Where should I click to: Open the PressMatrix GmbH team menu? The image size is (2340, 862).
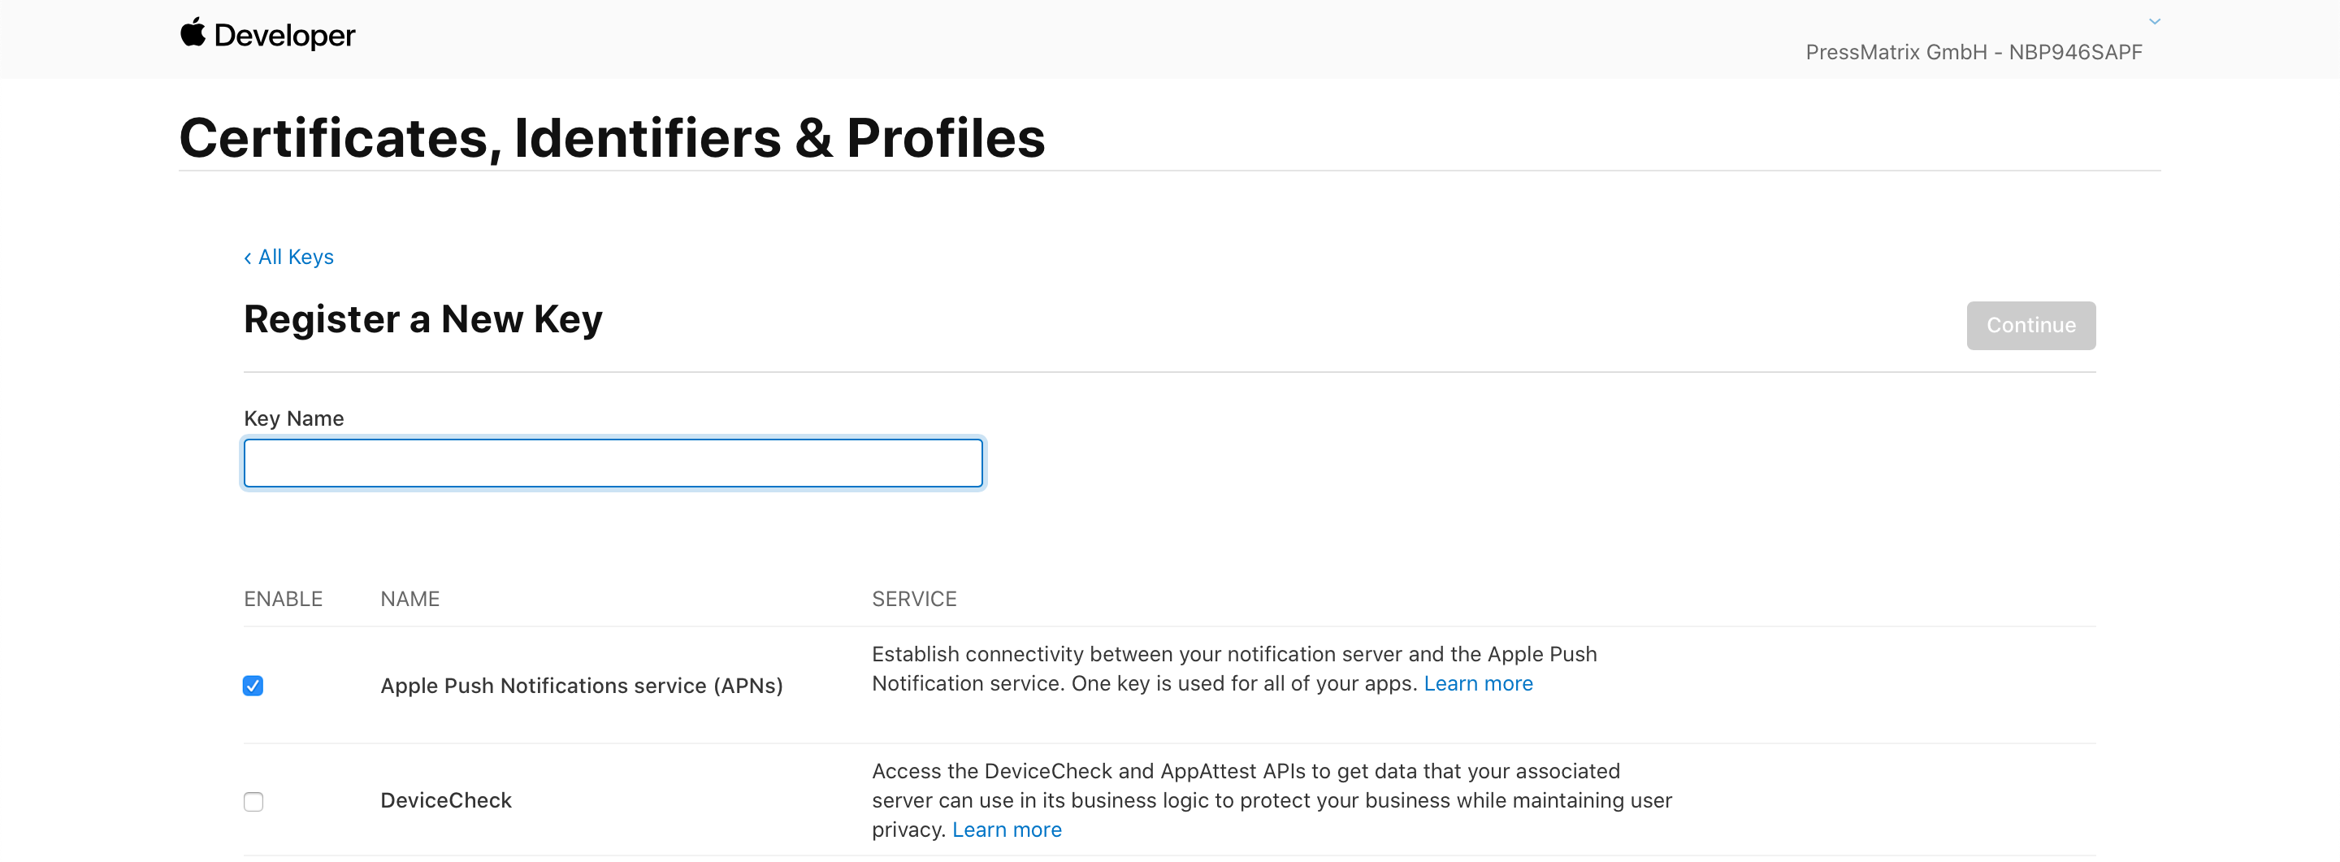point(1973,52)
